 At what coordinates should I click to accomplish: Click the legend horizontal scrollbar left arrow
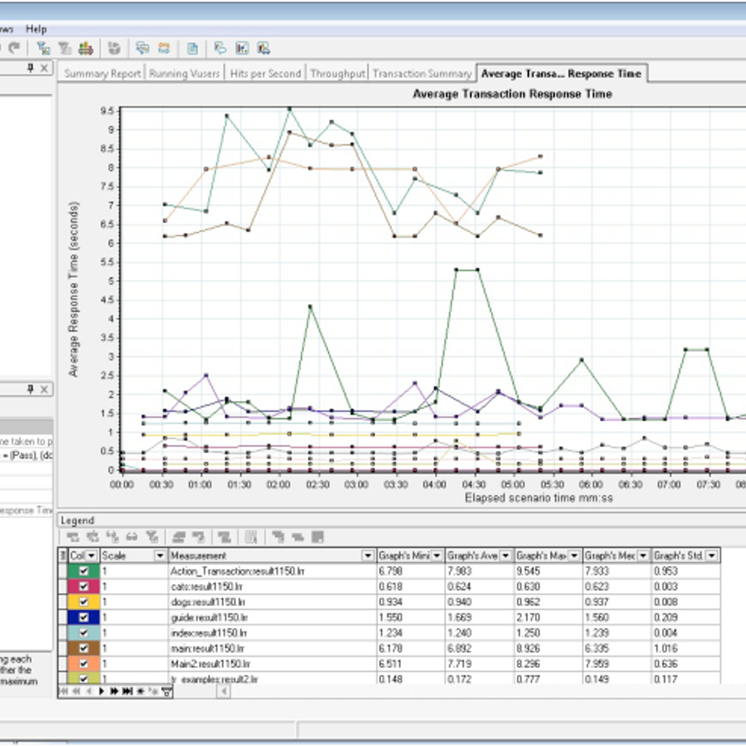point(223,691)
